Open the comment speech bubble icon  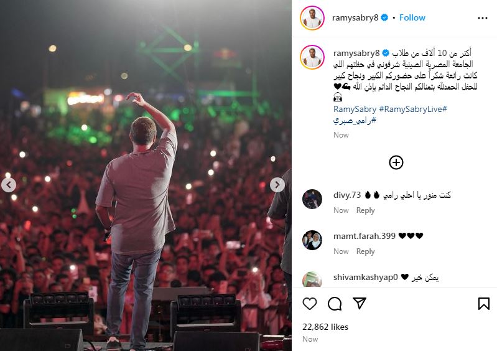pos(335,304)
